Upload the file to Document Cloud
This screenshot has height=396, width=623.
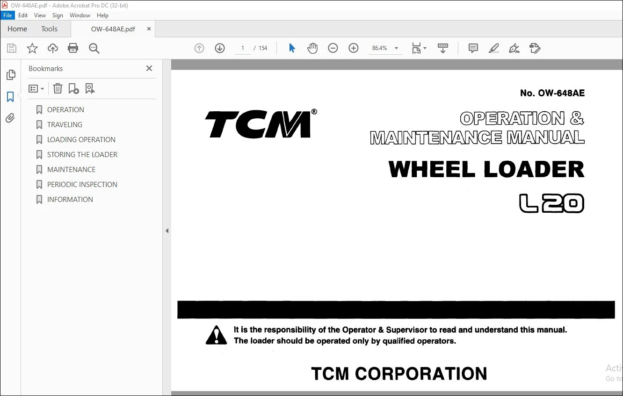pyautogui.click(x=53, y=48)
